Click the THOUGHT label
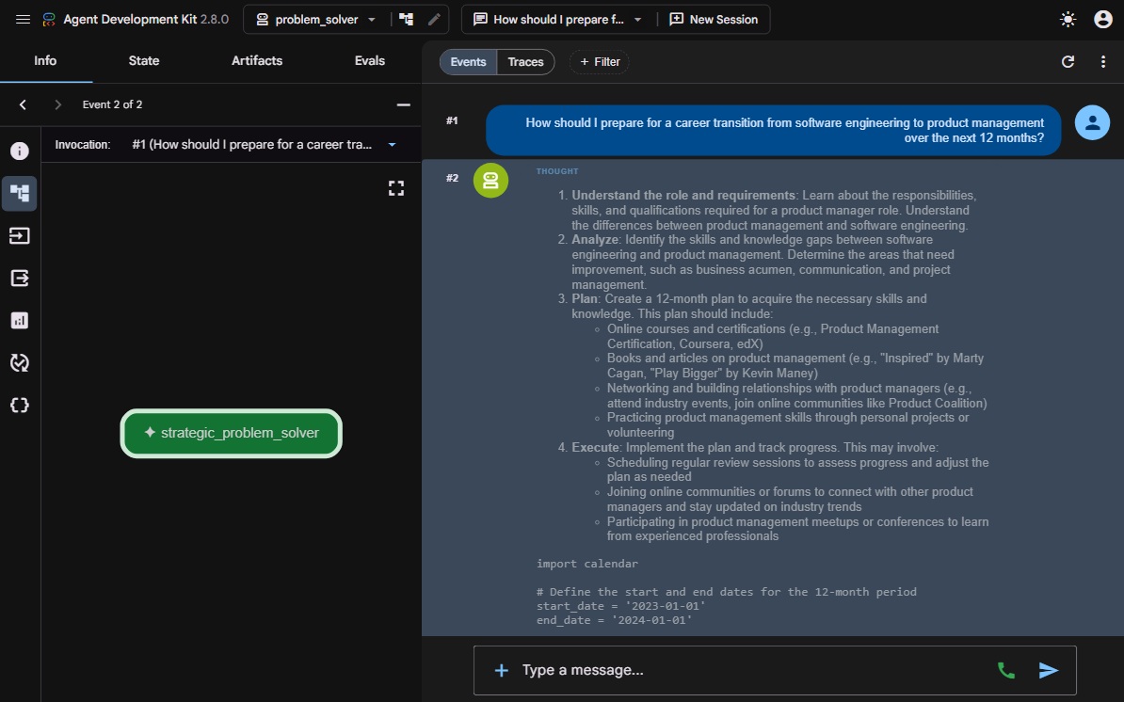This screenshot has height=702, width=1124. pyautogui.click(x=557, y=171)
